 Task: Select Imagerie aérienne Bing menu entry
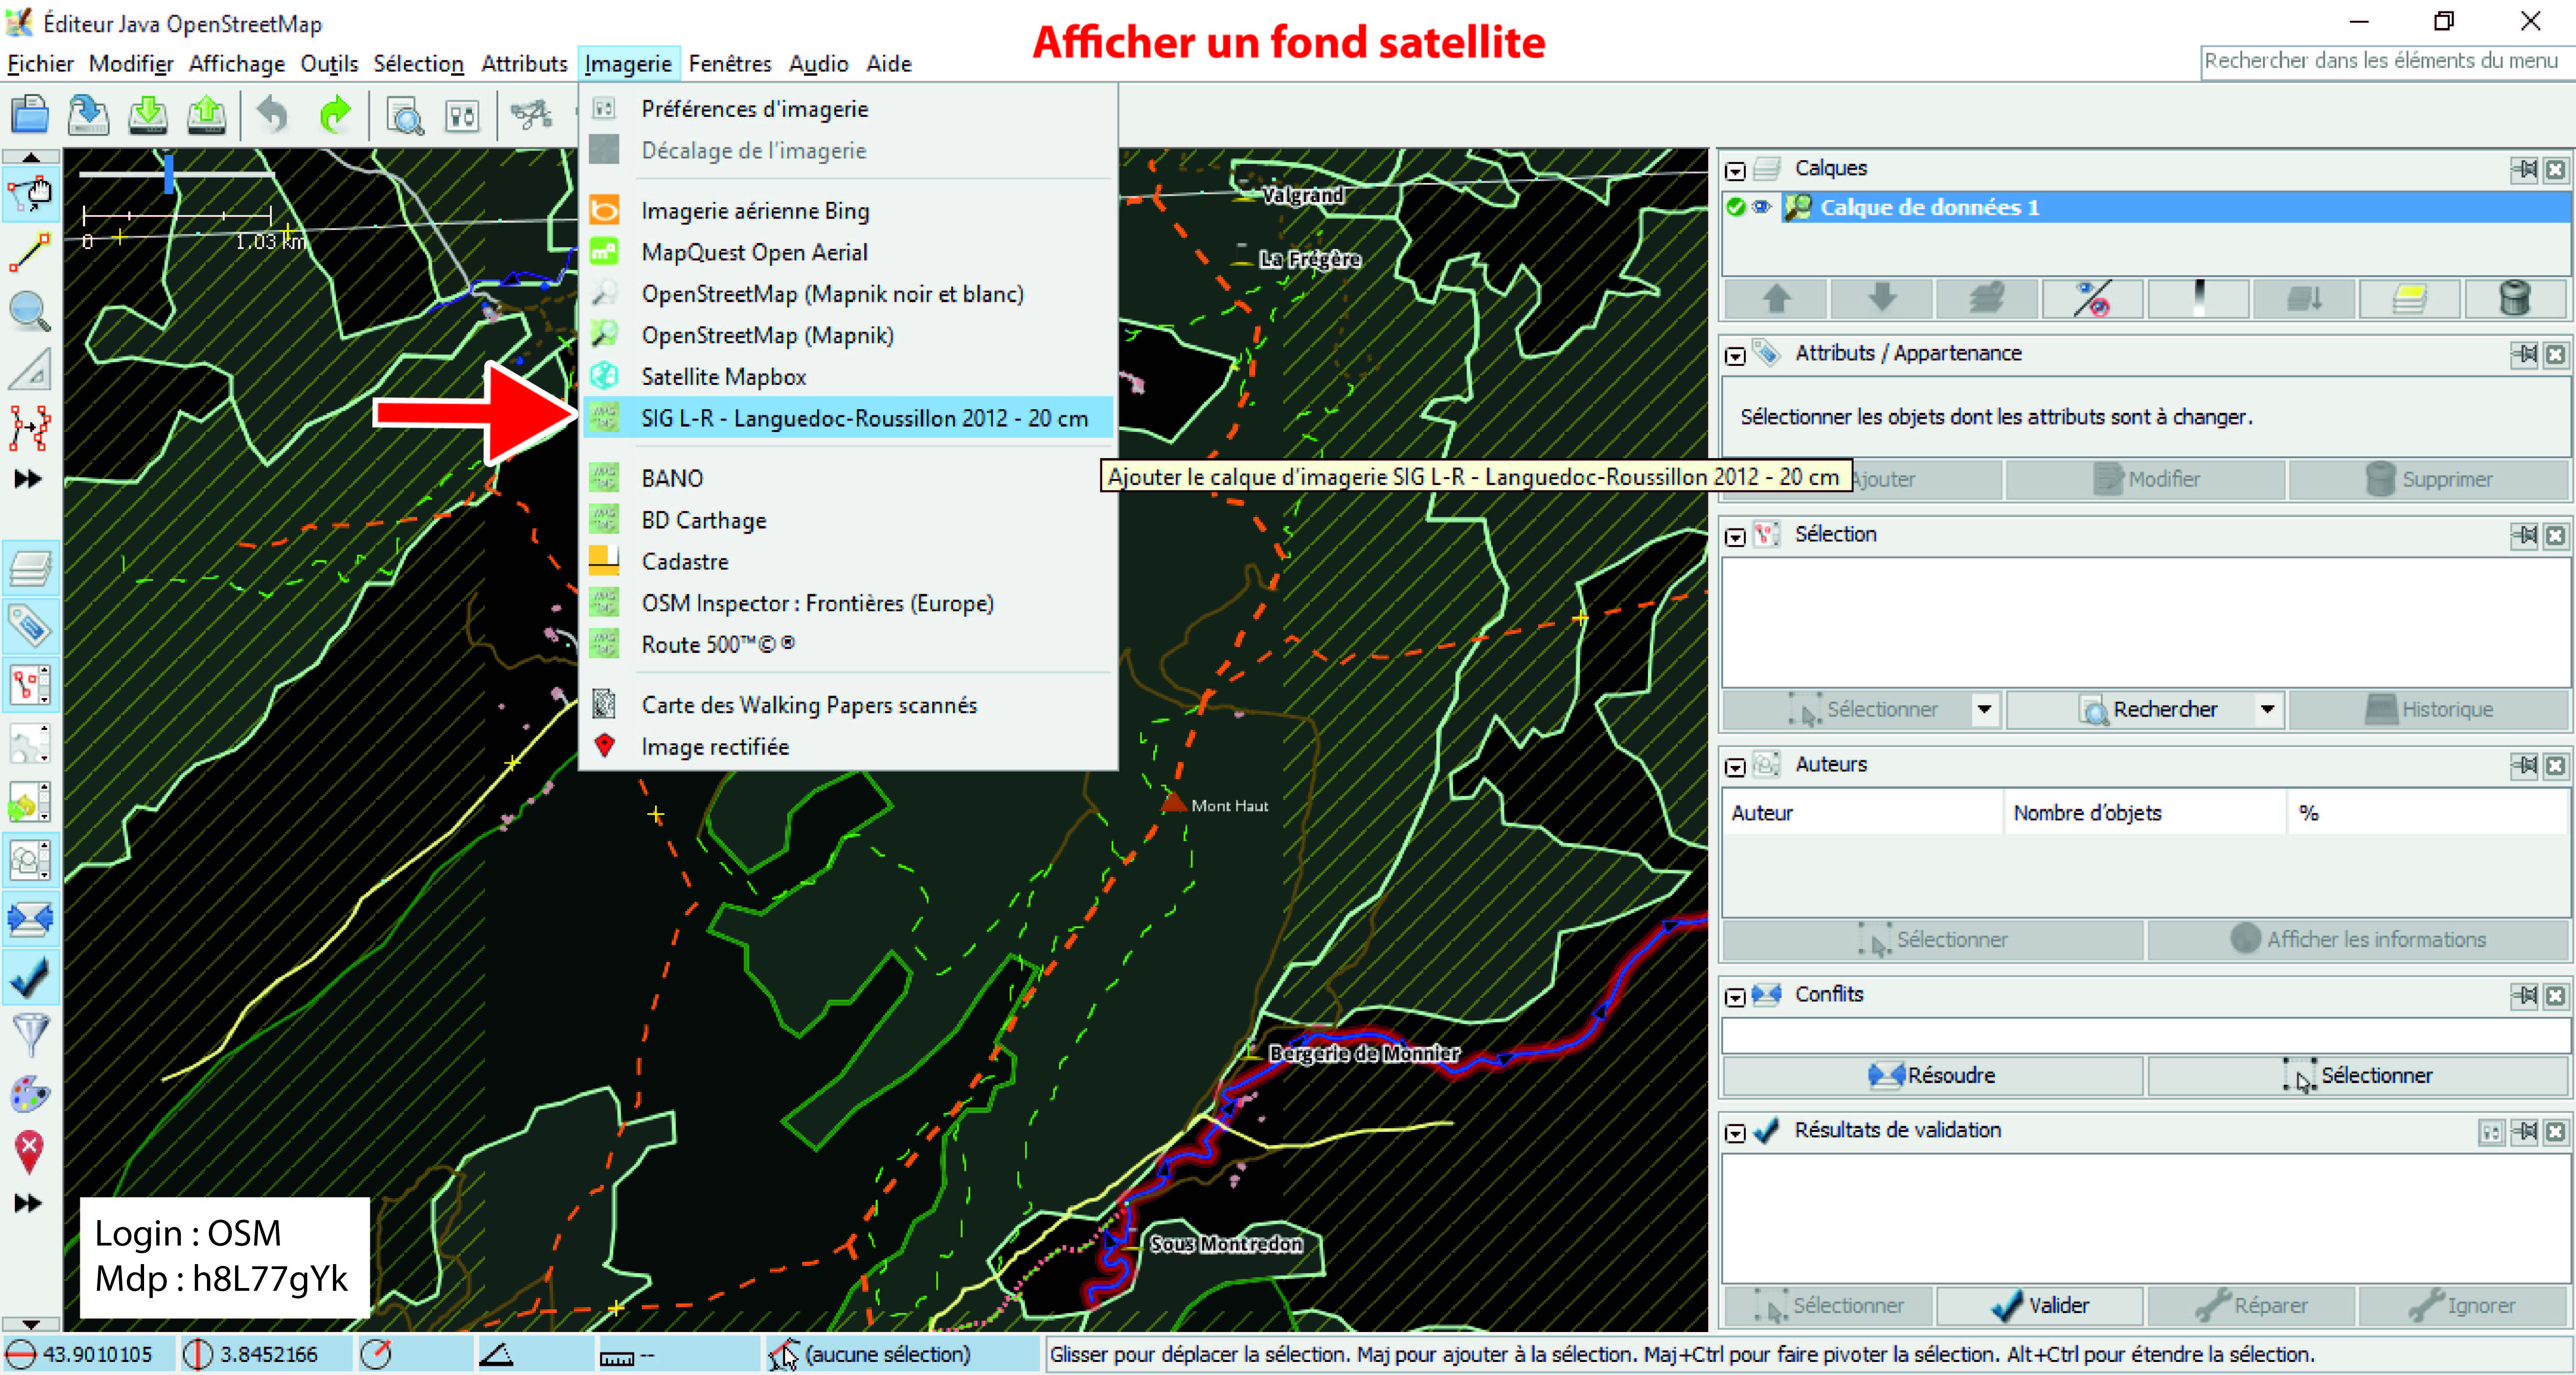pyautogui.click(x=755, y=211)
